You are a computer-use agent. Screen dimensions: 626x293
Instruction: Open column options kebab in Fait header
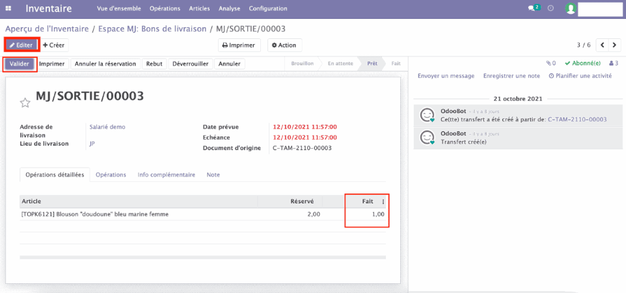click(x=383, y=201)
